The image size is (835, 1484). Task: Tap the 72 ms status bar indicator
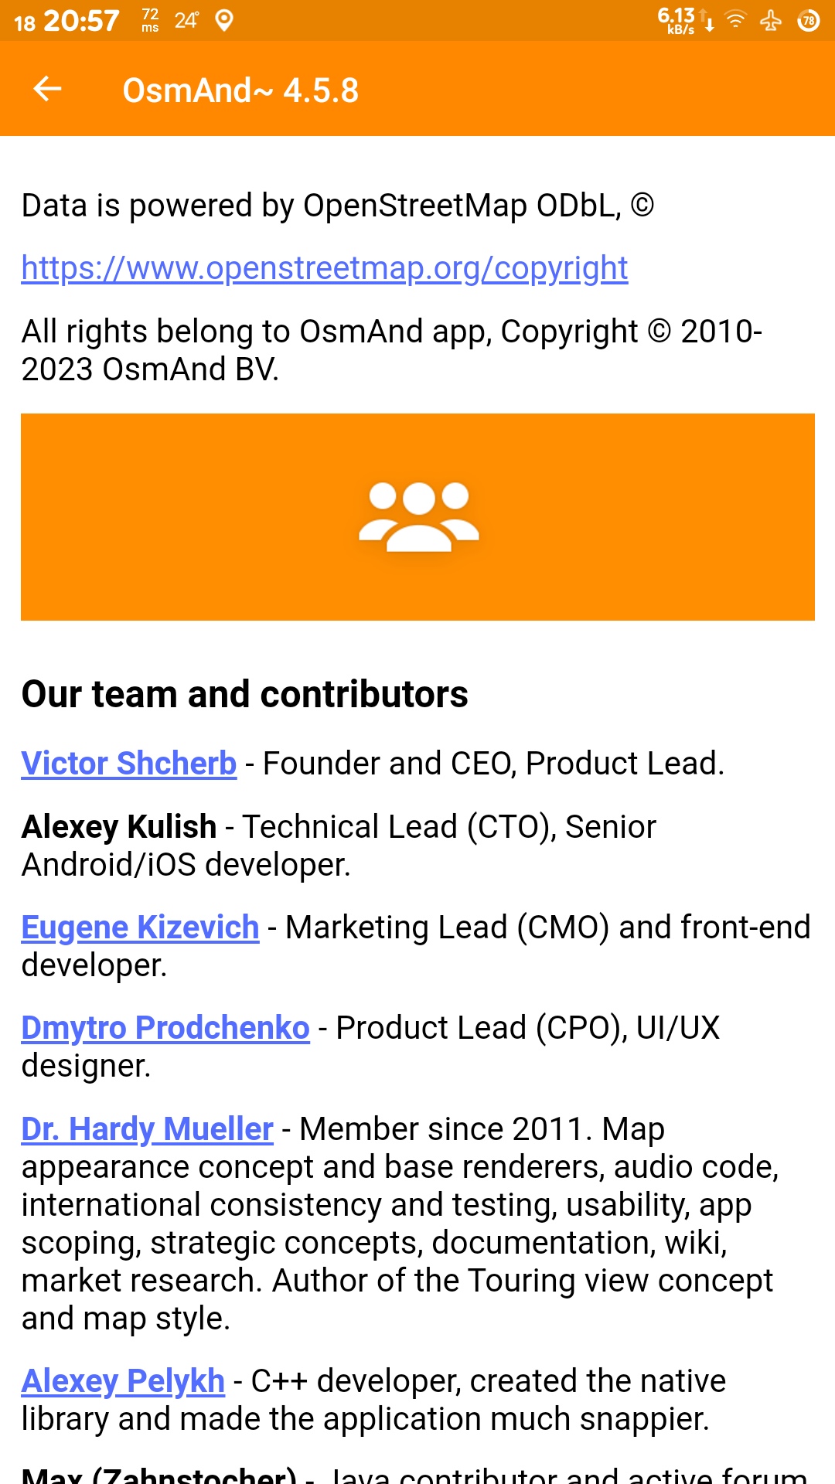pyautogui.click(x=150, y=20)
